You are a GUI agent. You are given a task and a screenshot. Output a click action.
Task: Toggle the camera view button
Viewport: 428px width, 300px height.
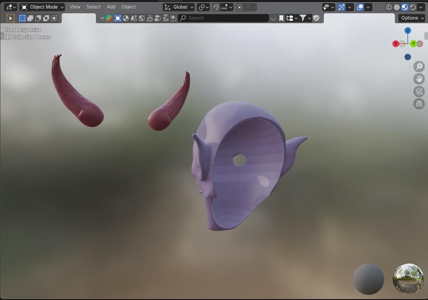pos(419,92)
